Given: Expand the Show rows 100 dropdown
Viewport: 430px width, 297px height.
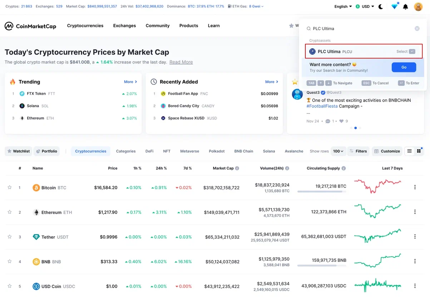Looking at the screenshot, I should point(338,151).
